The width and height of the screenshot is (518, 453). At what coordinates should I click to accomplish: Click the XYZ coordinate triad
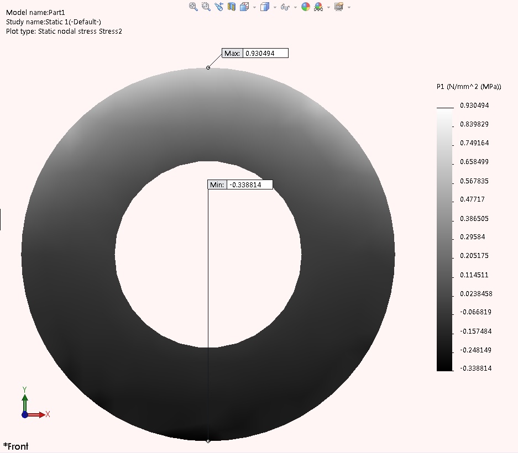[x=35, y=402]
